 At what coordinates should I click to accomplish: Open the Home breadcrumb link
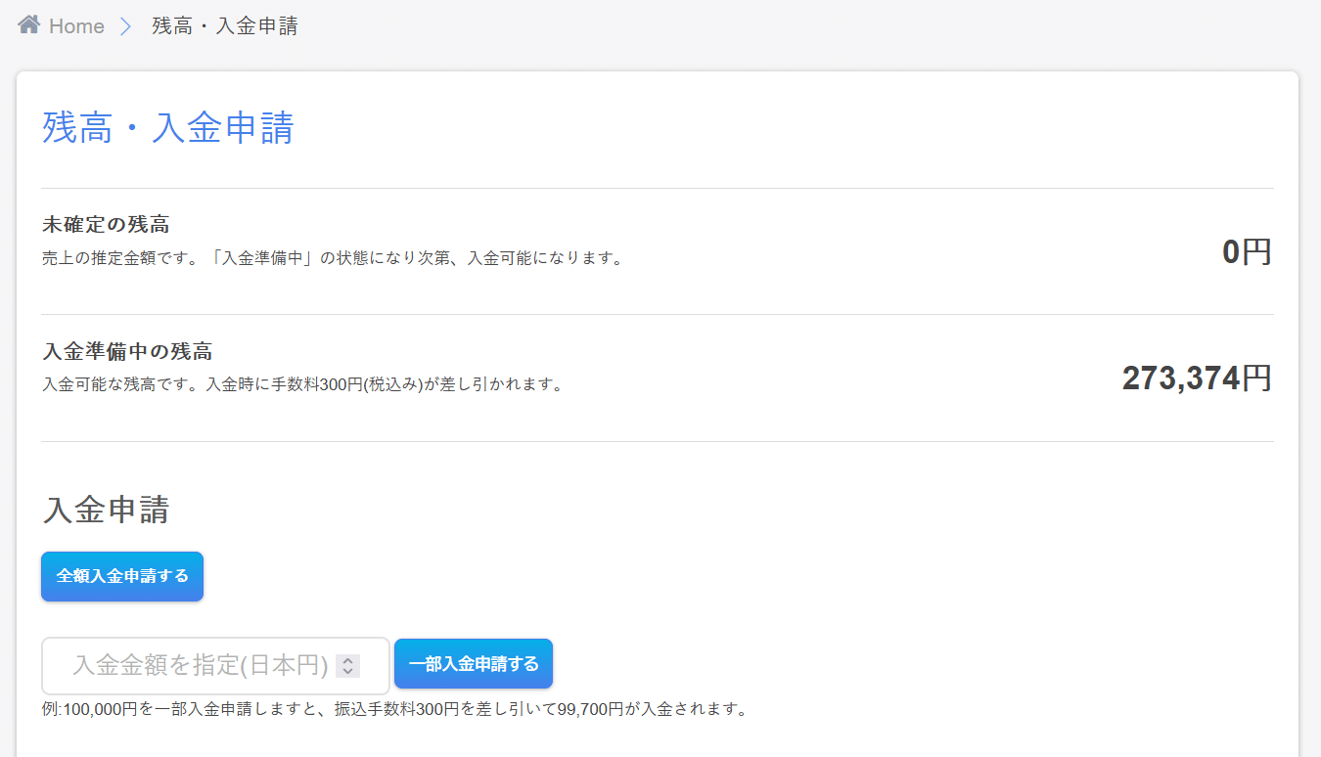tap(76, 26)
